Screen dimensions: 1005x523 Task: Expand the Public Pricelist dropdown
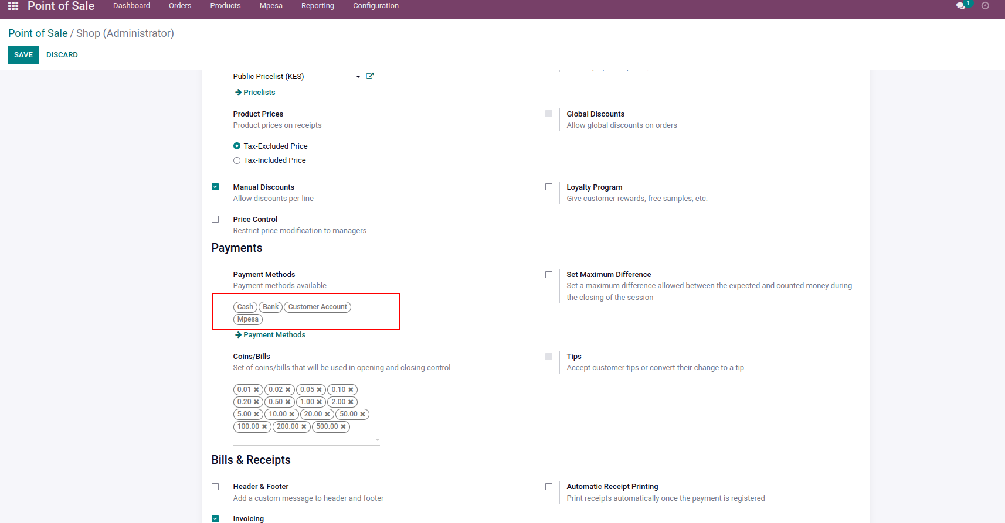tap(358, 77)
